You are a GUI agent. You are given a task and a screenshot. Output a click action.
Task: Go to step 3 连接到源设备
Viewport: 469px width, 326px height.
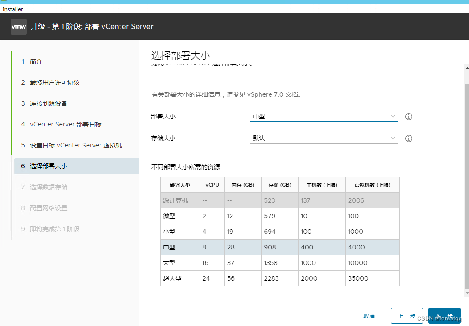click(44, 103)
